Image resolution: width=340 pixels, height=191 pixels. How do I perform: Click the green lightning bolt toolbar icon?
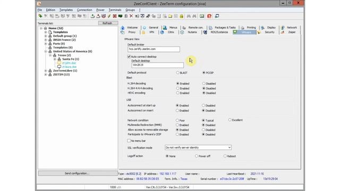pyautogui.click(x=109, y=16)
